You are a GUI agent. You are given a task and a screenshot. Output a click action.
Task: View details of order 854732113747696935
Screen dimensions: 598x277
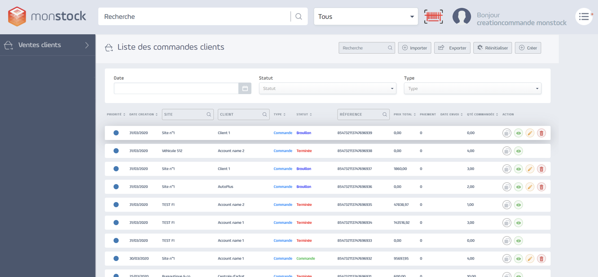click(x=518, y=205)
